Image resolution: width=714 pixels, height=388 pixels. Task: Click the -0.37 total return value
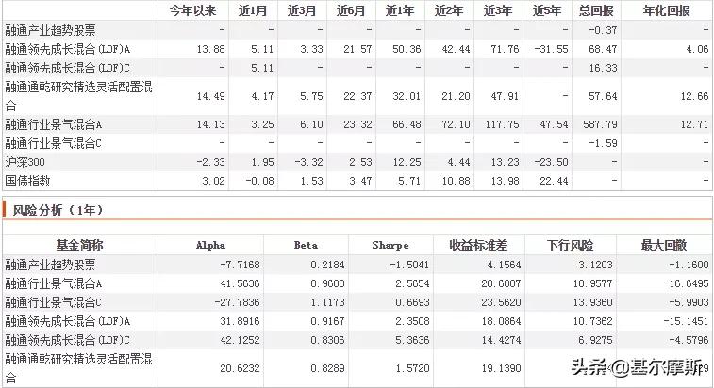tap(603, 30)
